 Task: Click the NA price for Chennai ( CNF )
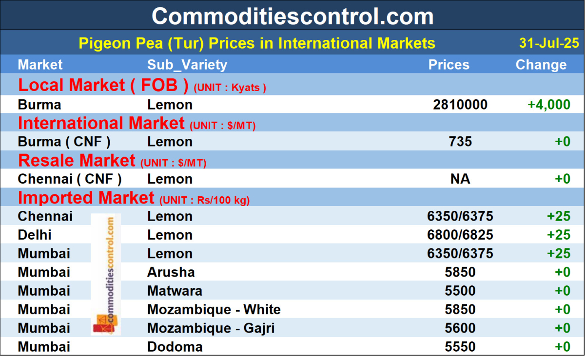pos(461,179)
